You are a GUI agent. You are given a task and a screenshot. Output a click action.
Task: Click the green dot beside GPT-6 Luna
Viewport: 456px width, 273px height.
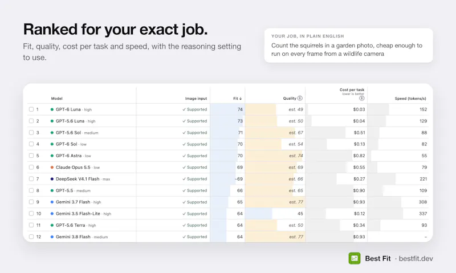52,109
